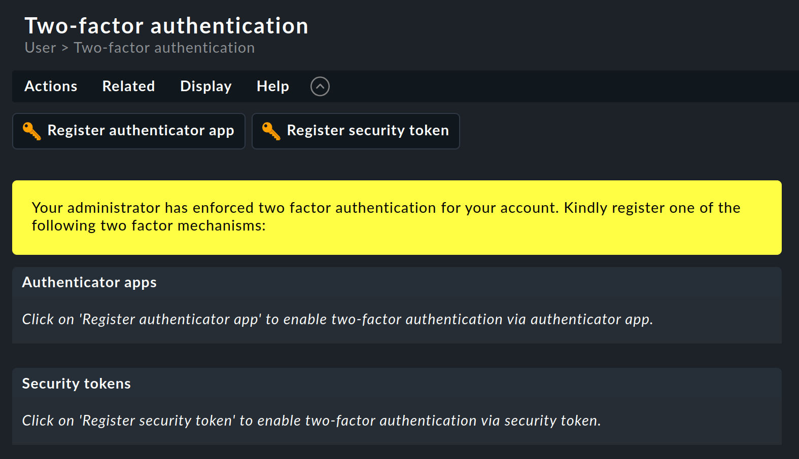Open the Actions menu
The image size is (799, 459).
(x=51, y=87)
